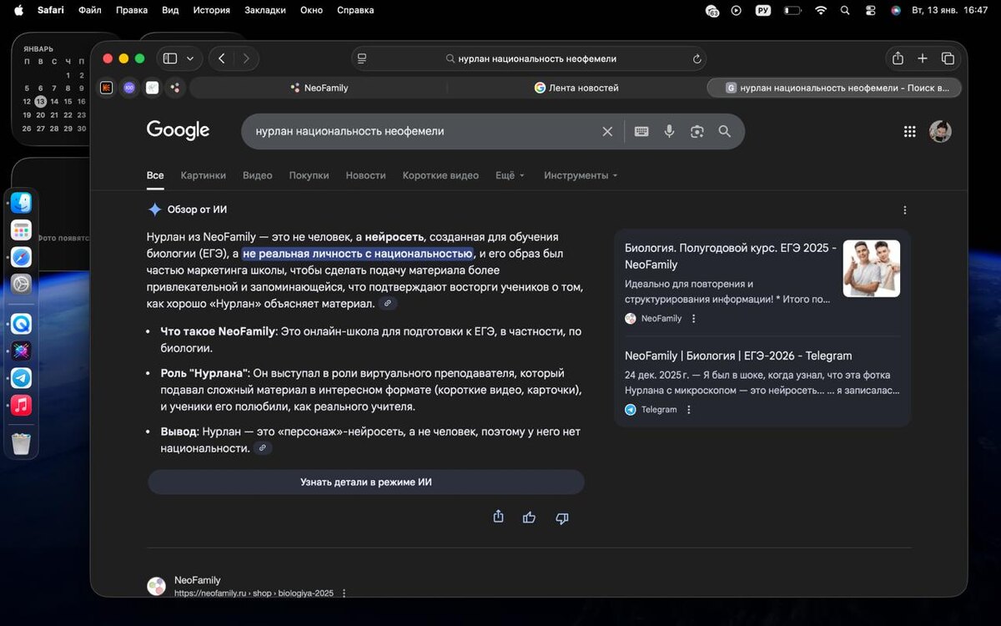Switch to Короткие видео results
The image size is (1001, 626).
pos(440,175)
